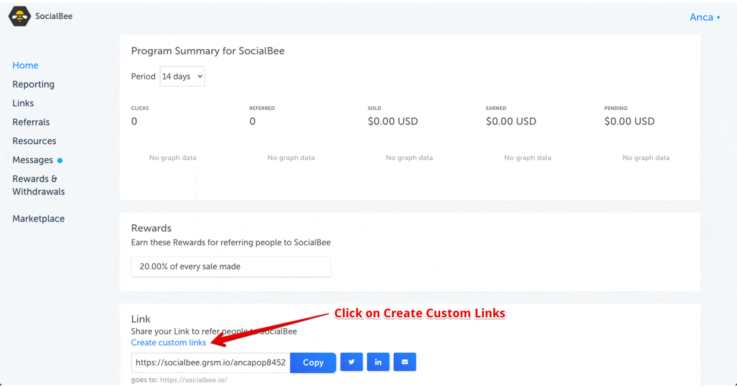737x388 pixels.
Task: Share referral link via email icon
Action: [x=405, y=362]
